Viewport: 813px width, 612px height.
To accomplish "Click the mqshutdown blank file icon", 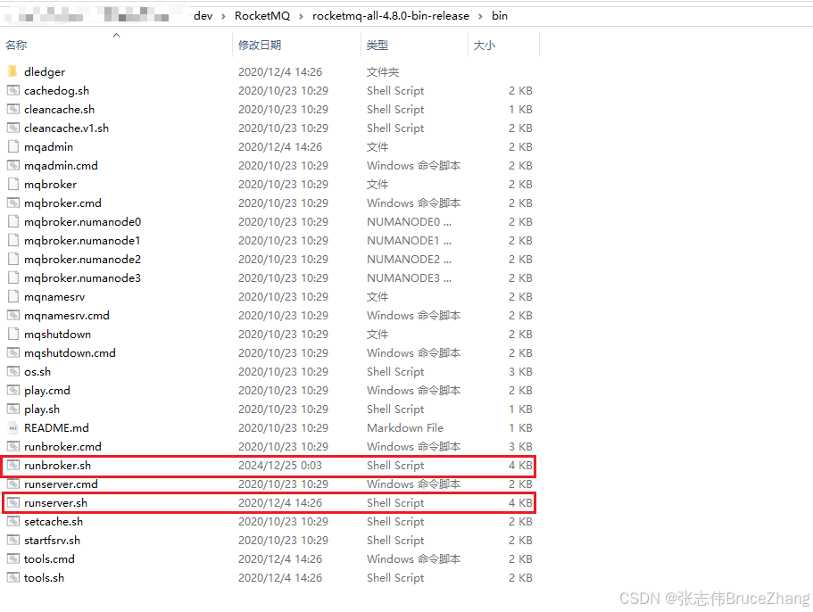I will pyautogui.click(x=13, y=334).
